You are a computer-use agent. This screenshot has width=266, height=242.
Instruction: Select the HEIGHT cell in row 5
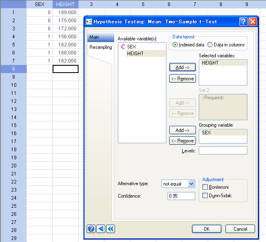pyautogui.click(x=66, y=45)
